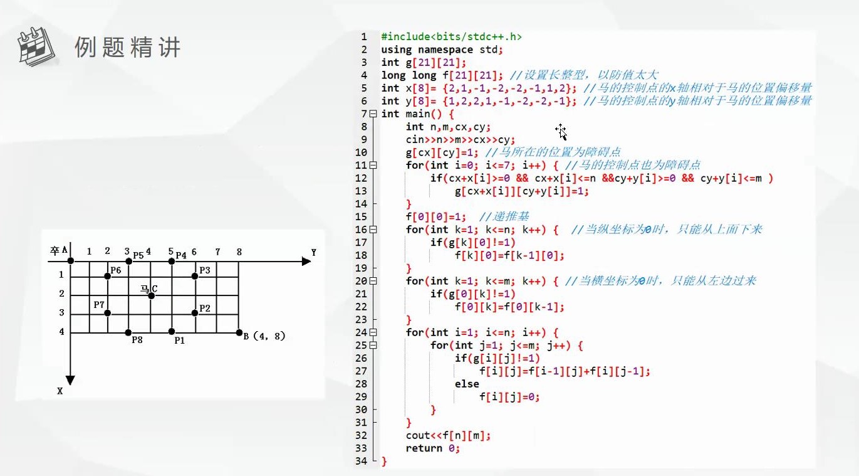This screenshot has width=859, height=476.
Task: Click the 'long long f[21][21];' declaration
Action: (x=442, y=75)
